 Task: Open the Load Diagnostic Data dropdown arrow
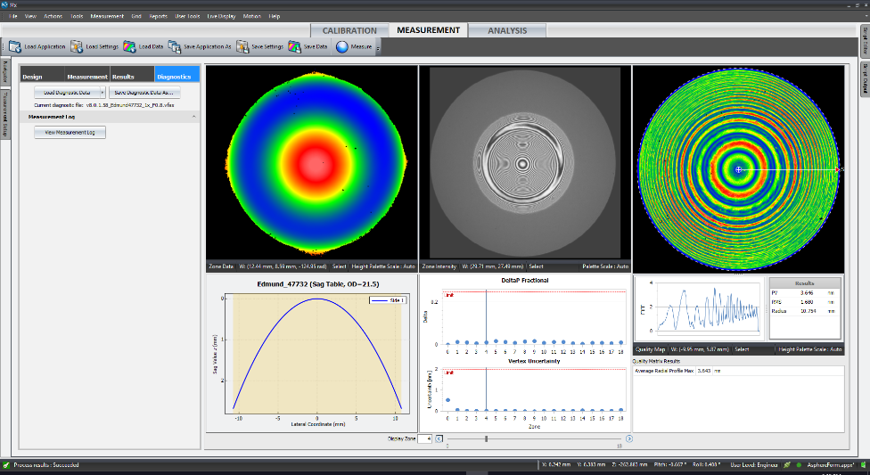(x=103, y=92)
